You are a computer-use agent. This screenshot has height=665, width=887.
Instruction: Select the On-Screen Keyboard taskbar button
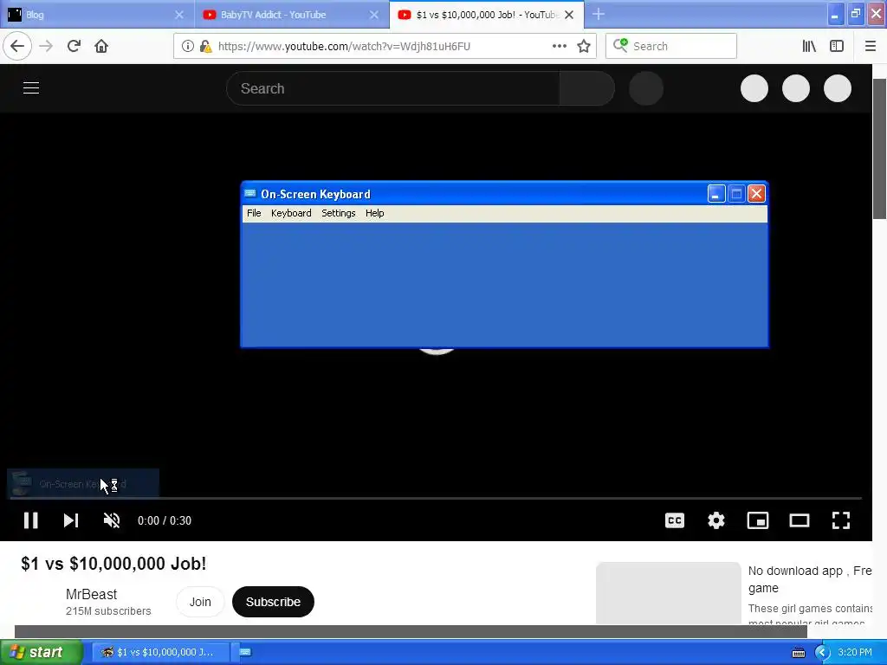tap(245, 652)
